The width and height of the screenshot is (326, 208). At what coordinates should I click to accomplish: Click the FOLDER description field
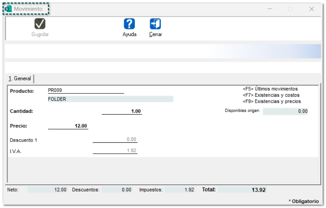click(x=110, y=99)
